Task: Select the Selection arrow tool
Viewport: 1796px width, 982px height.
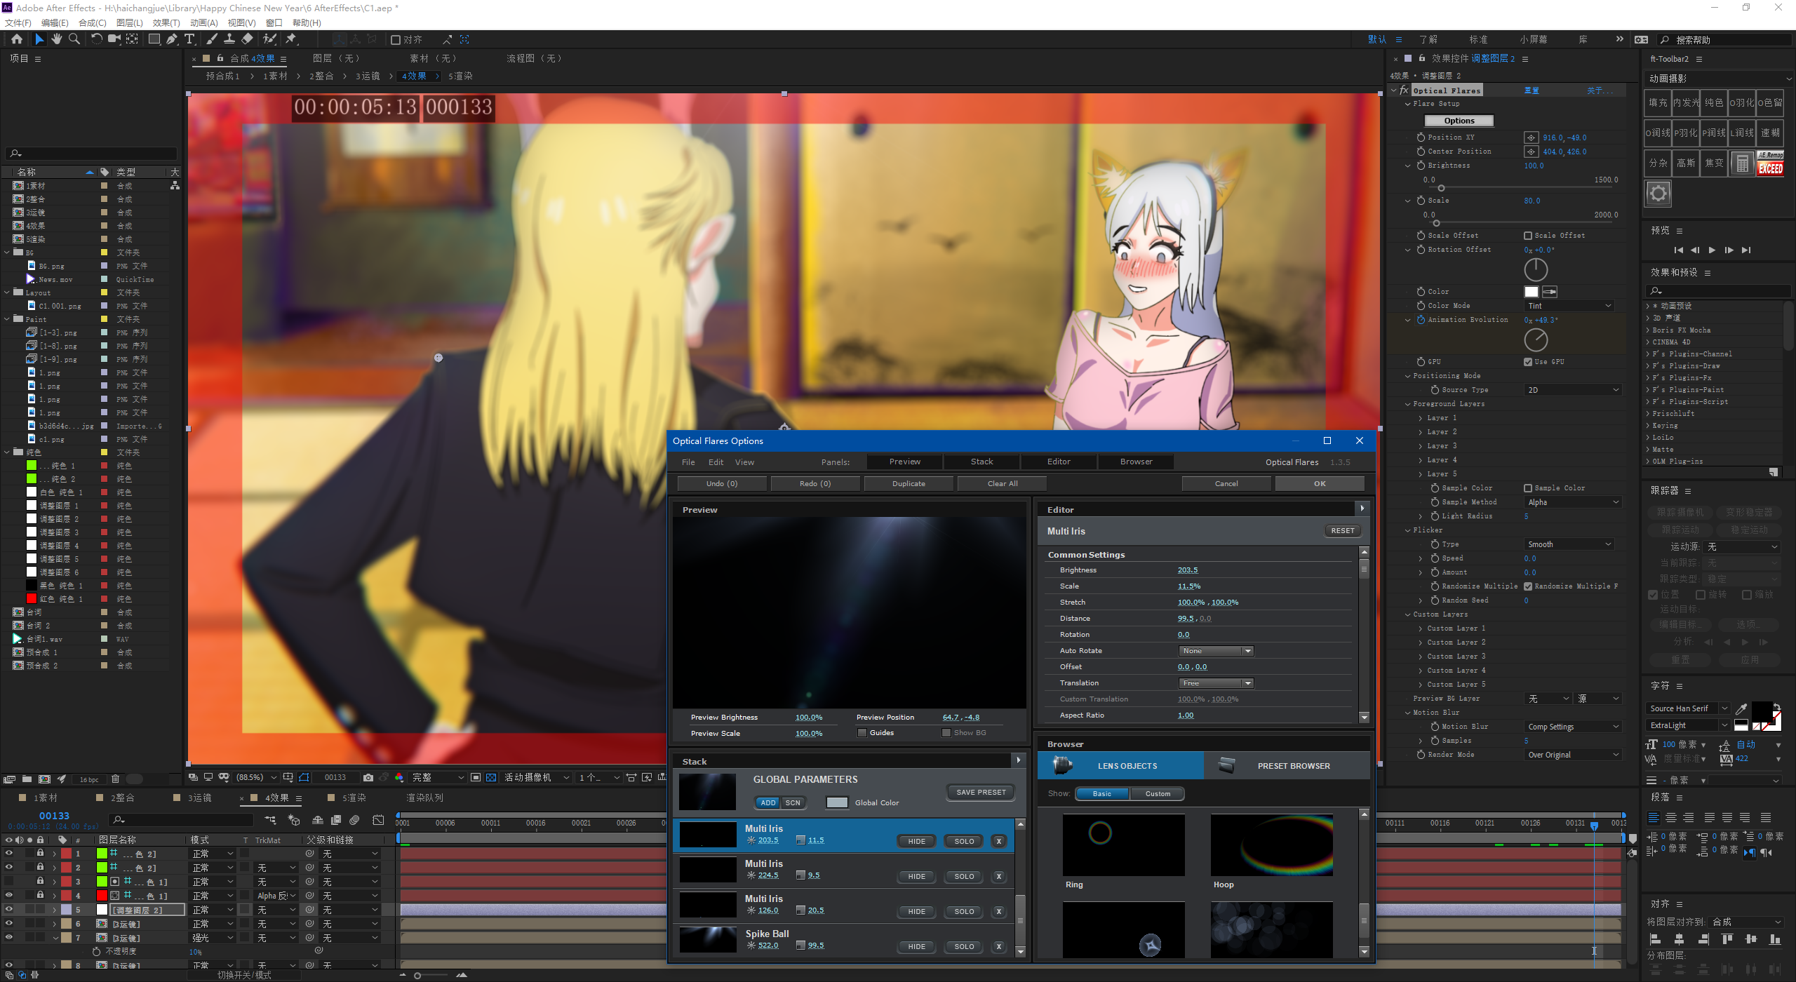Action: (x=39, y=39)
